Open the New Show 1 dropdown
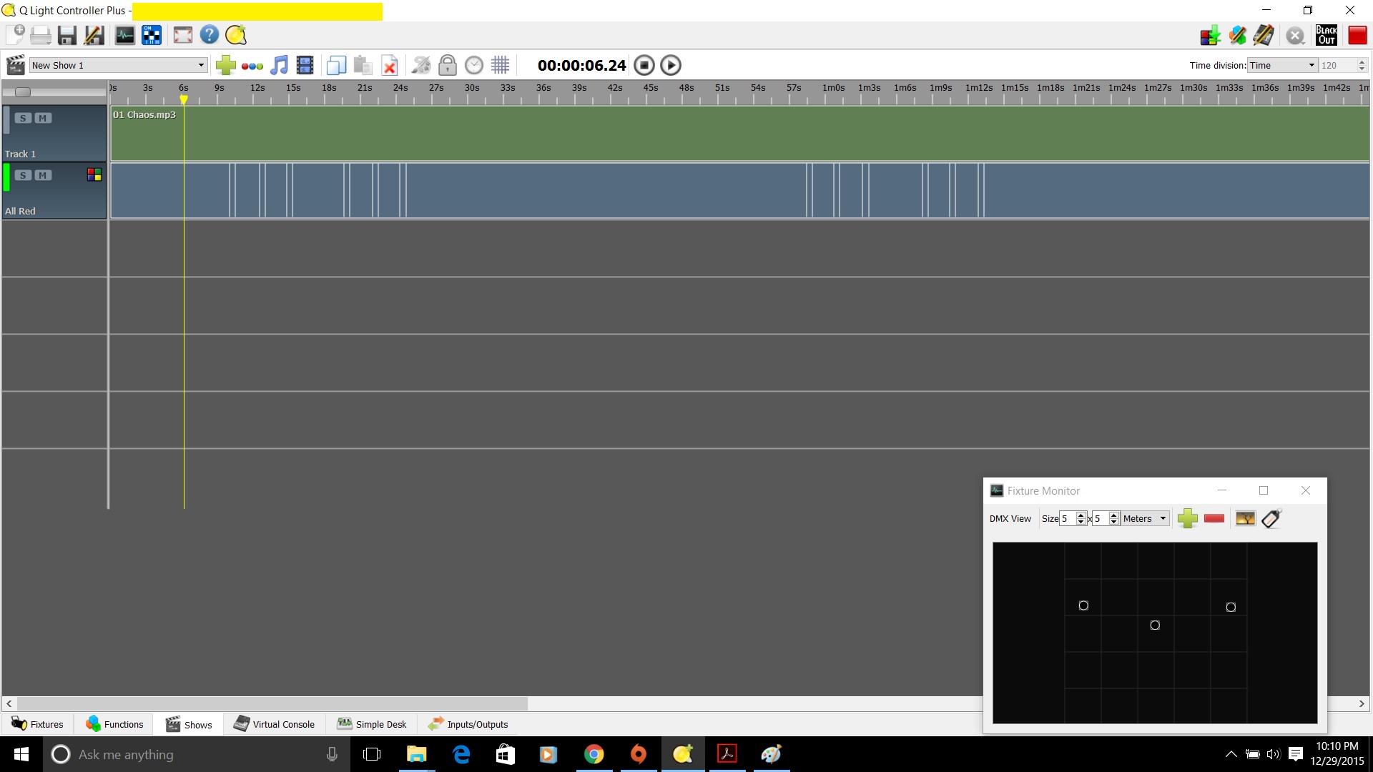This screenshot has width=1373, height=772. [119, 65]
